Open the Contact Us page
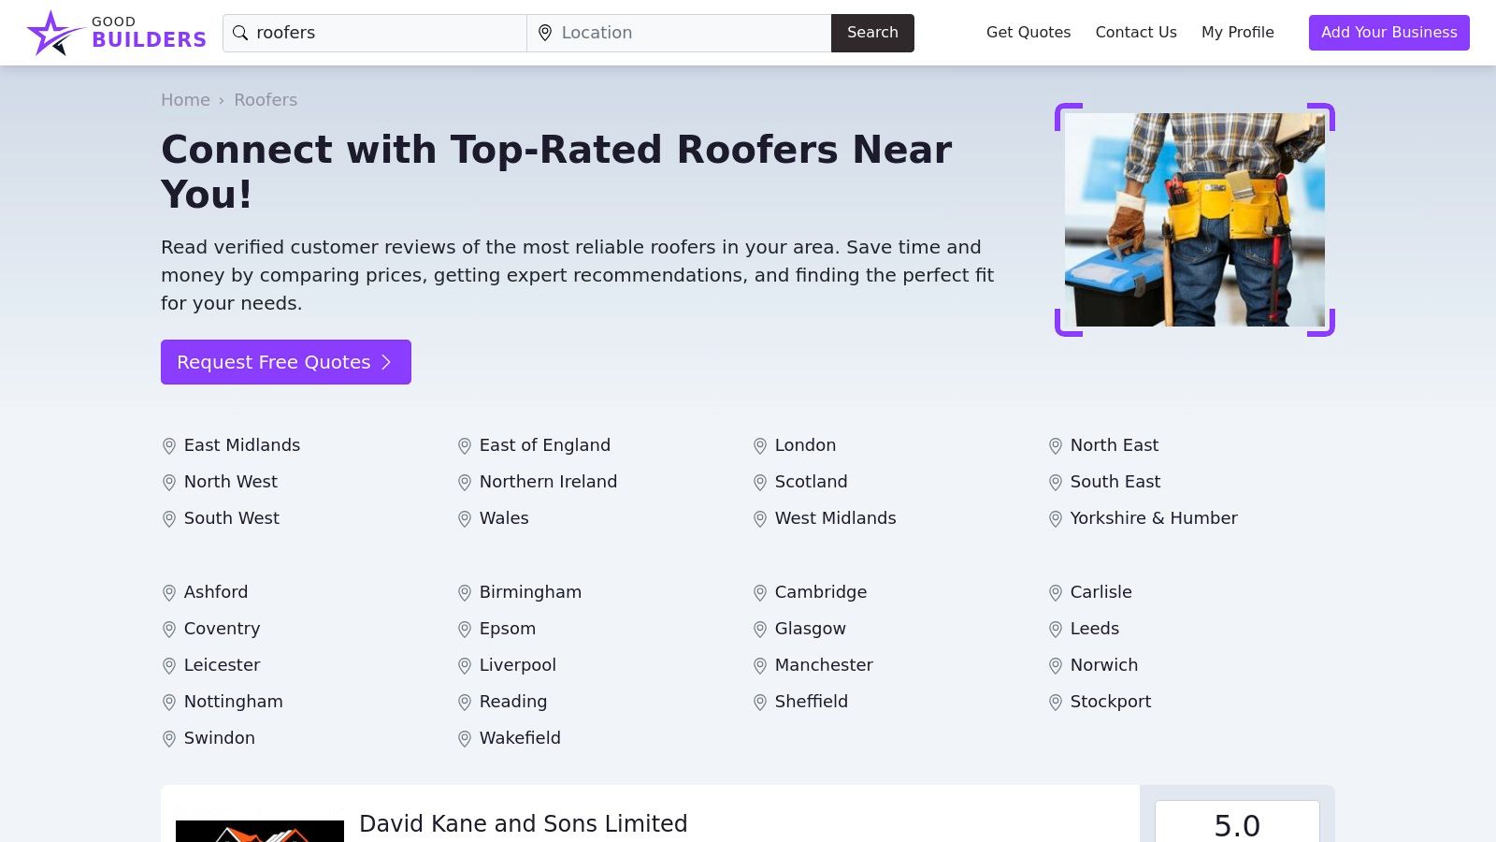1496x842 pixels. click(x=1135, y=32)
